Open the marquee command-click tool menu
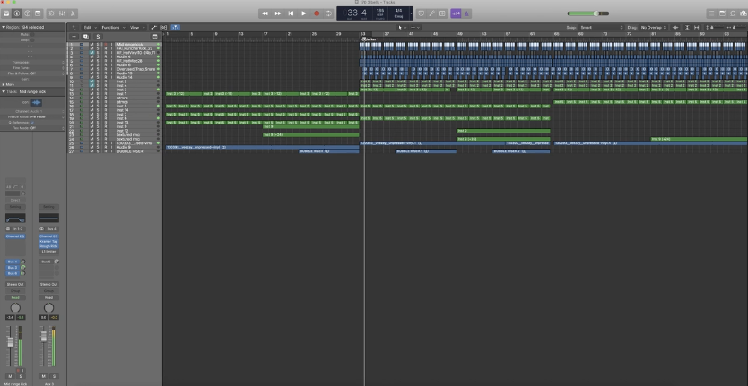The image size is (748, 386). coord(414,28)
